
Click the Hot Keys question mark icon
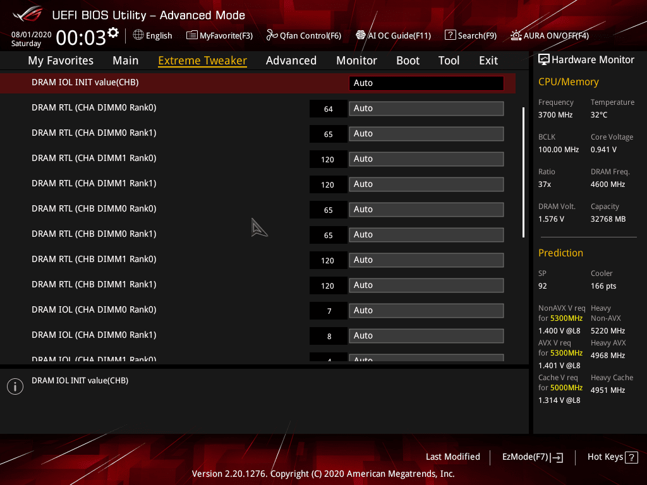(x=631, y=457)
